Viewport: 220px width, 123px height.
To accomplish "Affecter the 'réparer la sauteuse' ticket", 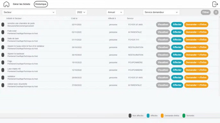I will coord(177,55).
